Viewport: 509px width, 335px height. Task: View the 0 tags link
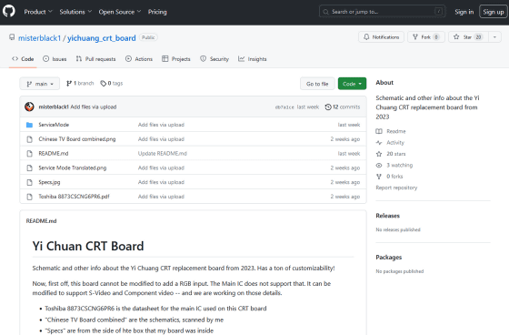[x=111, y=83]
